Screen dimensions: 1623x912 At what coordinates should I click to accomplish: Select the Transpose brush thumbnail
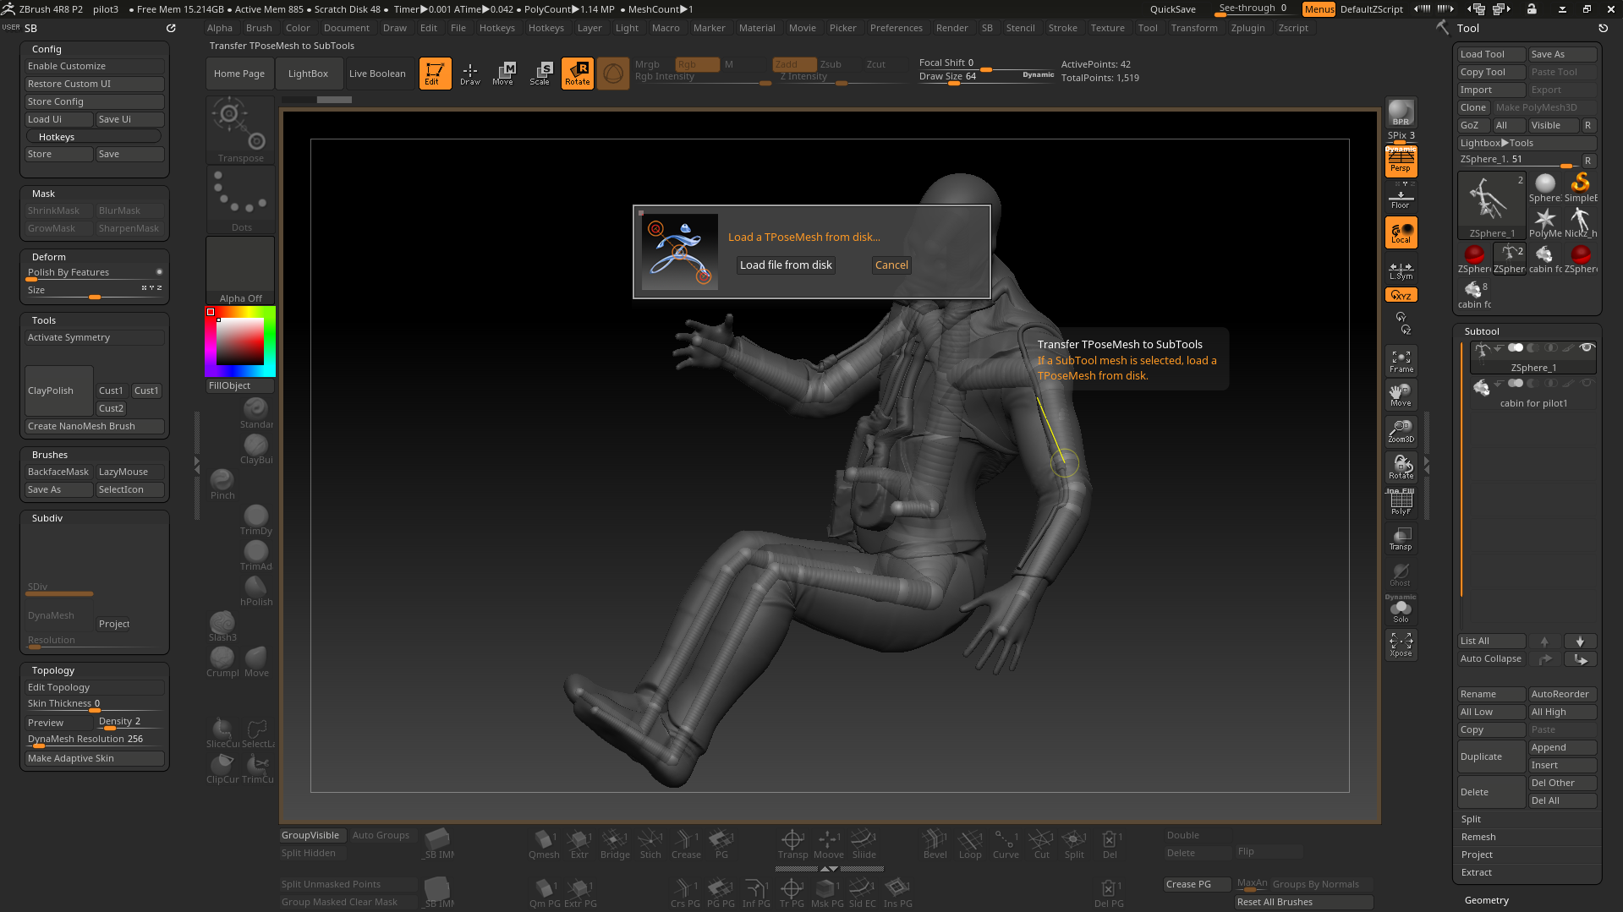point(240,130)
